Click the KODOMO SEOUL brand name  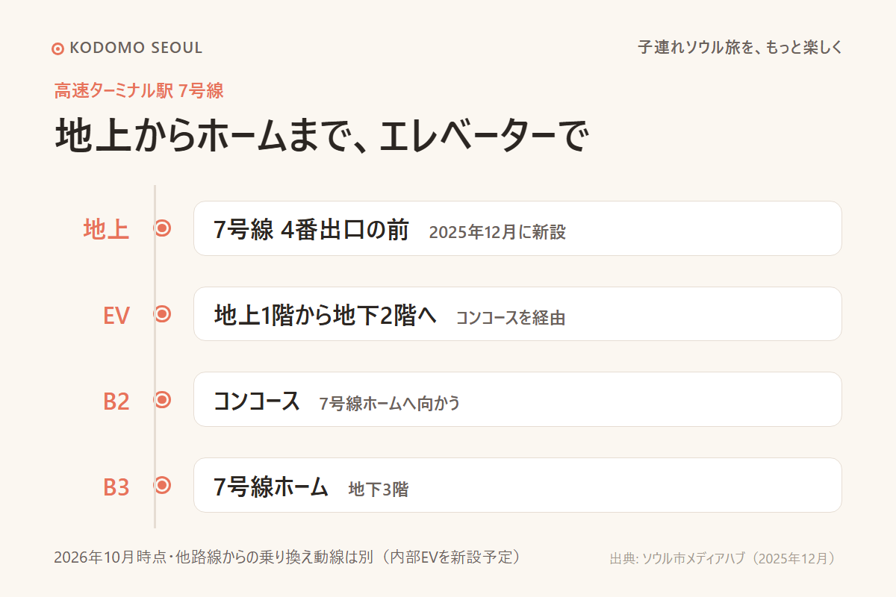click(136, 49)
